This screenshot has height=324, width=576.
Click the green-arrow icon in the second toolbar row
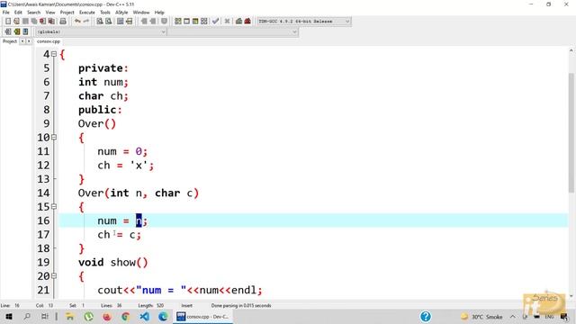point(16,32)
